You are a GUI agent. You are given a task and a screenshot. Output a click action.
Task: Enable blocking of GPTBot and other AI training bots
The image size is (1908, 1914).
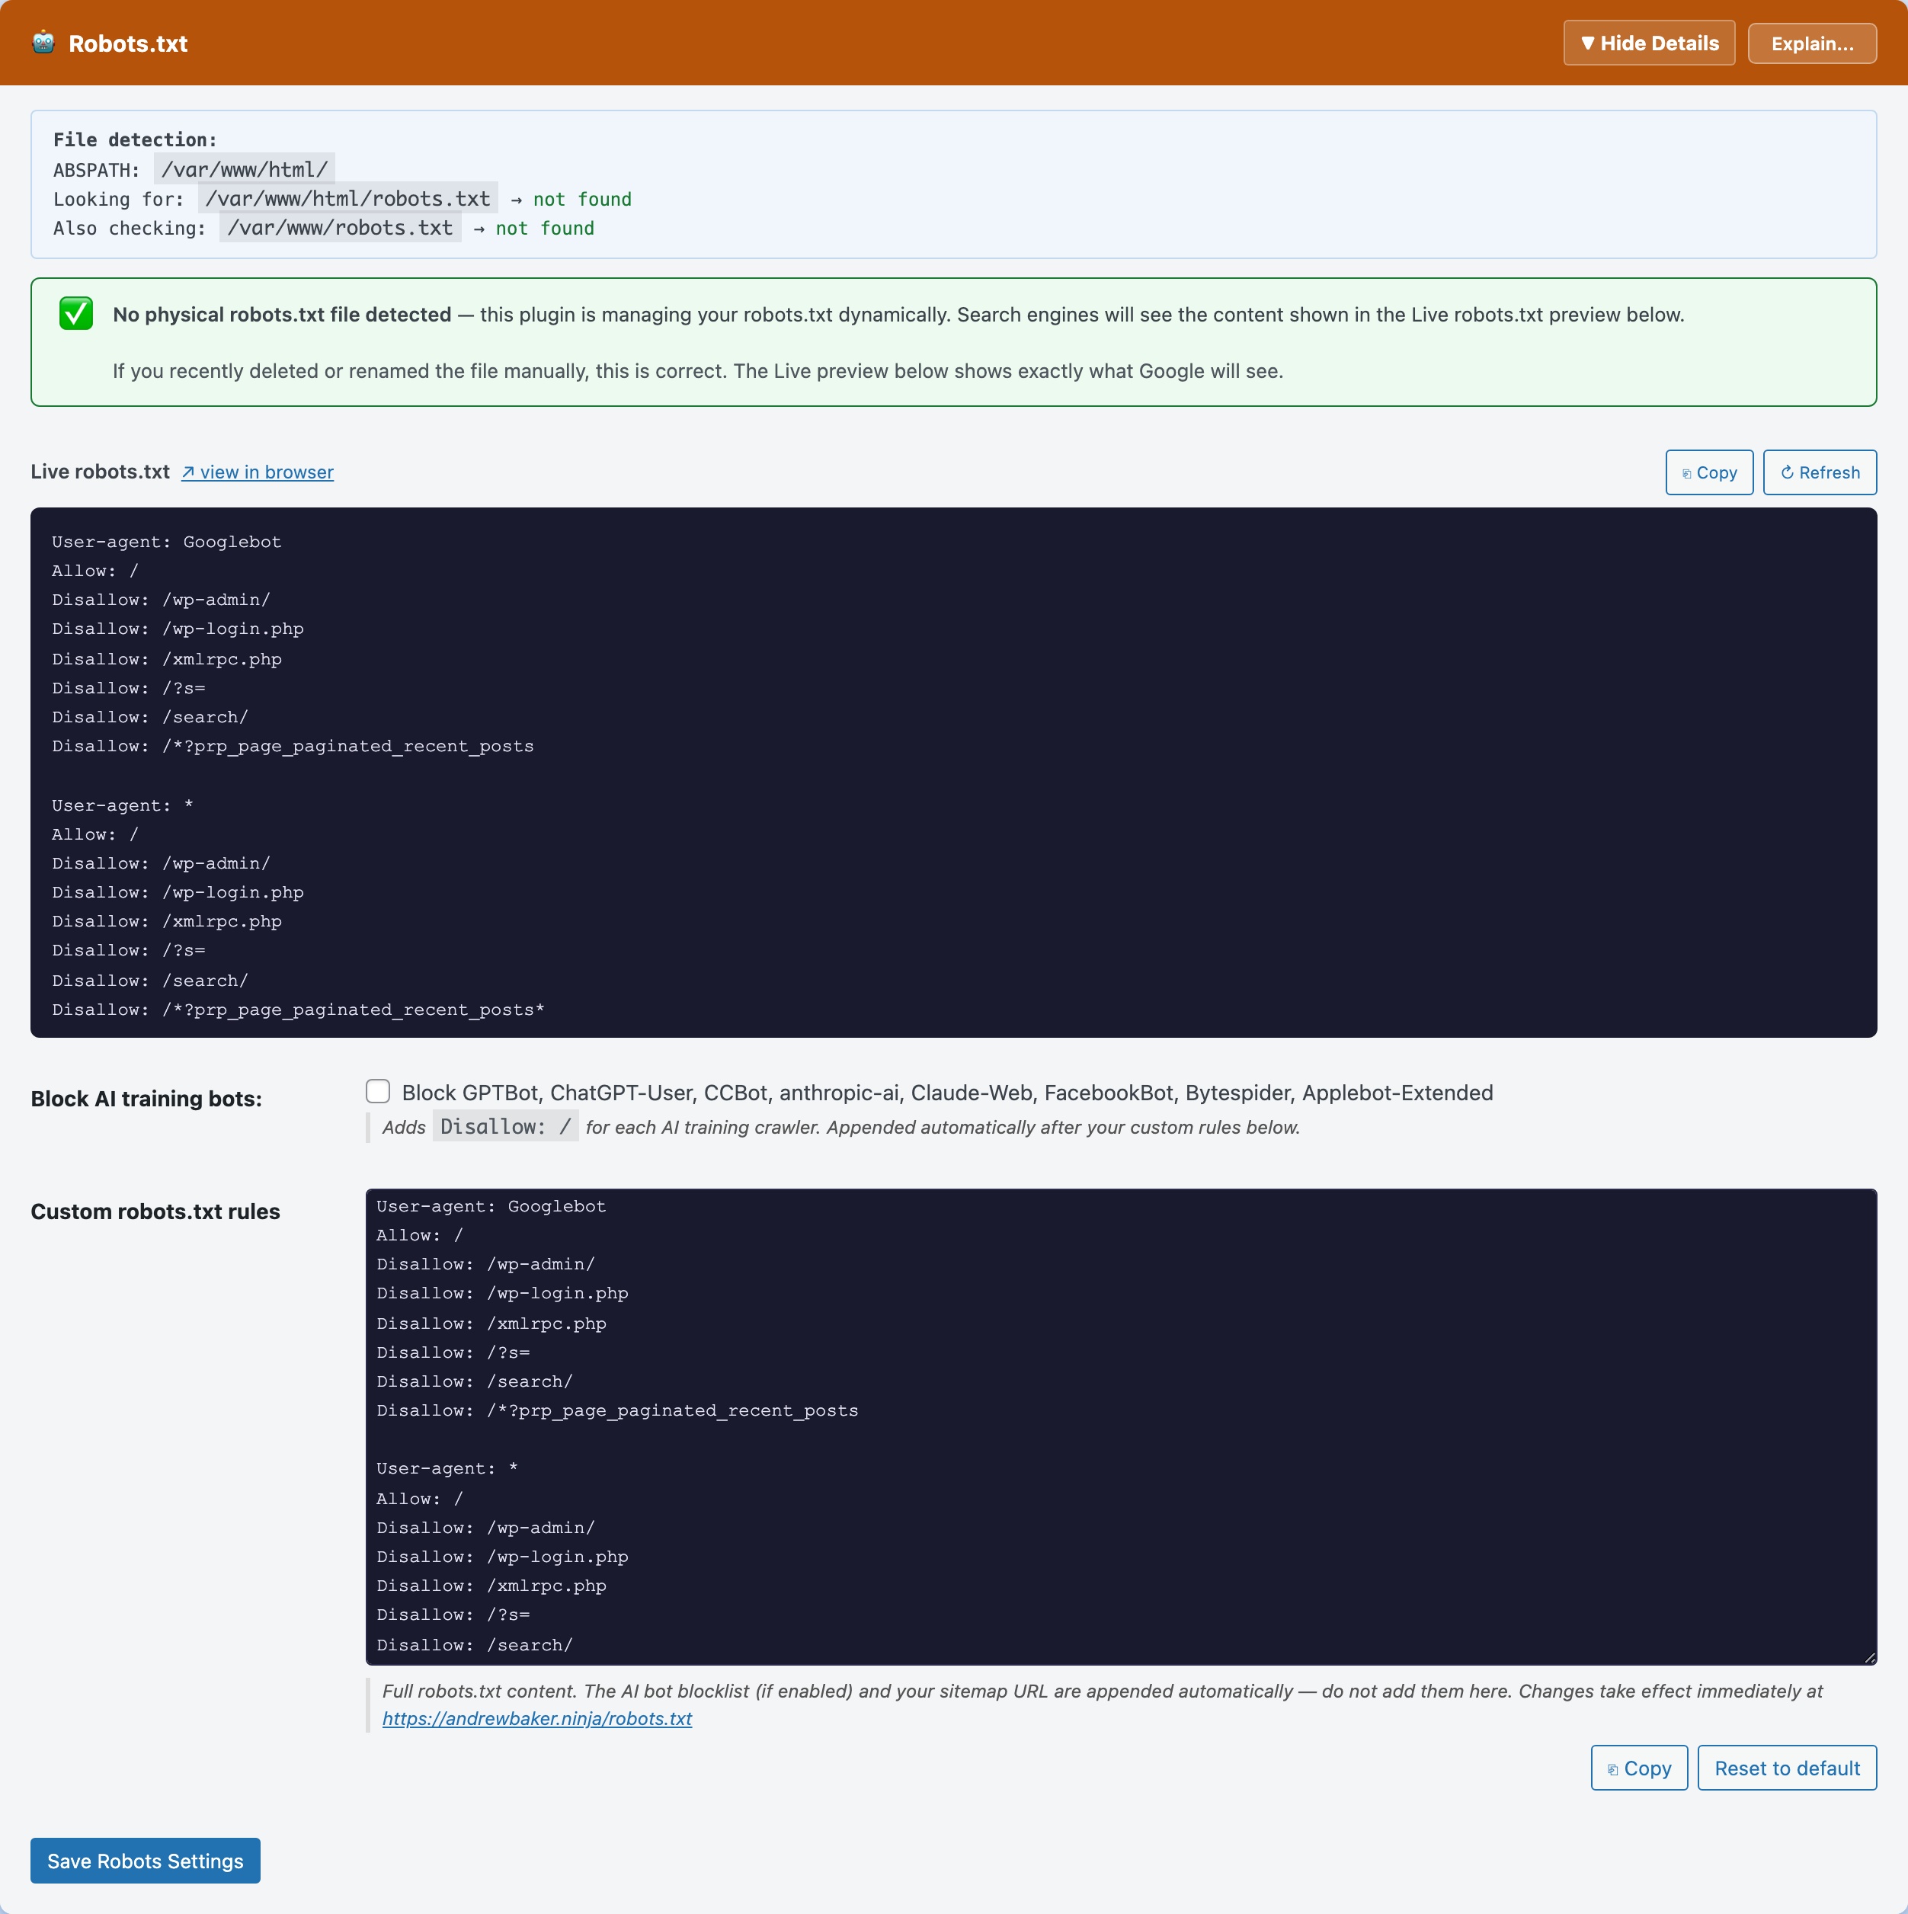(x=377, y=1091)
